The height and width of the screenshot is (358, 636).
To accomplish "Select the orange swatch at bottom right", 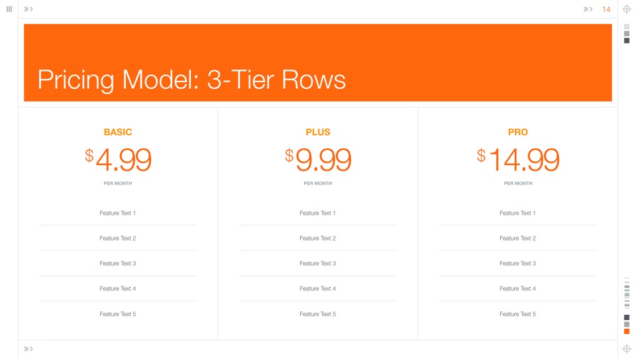I will [x=627, y=331].
